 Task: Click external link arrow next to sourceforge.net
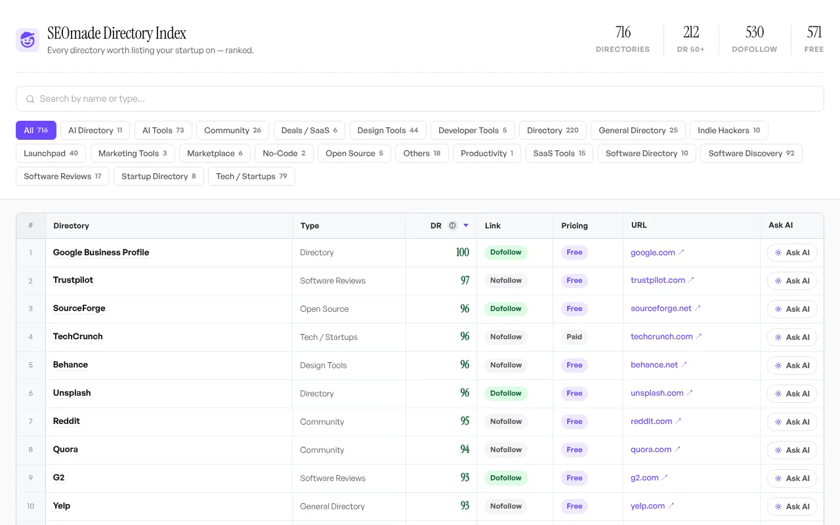point(698,308)
